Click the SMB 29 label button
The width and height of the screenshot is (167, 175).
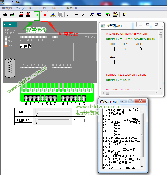[24, 121]
